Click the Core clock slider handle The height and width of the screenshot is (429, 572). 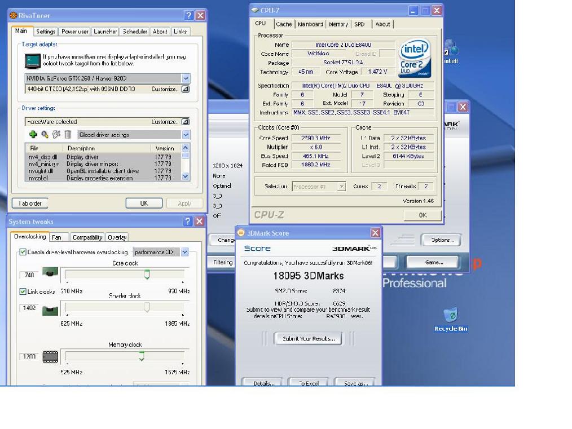click(x=147, y=275)
